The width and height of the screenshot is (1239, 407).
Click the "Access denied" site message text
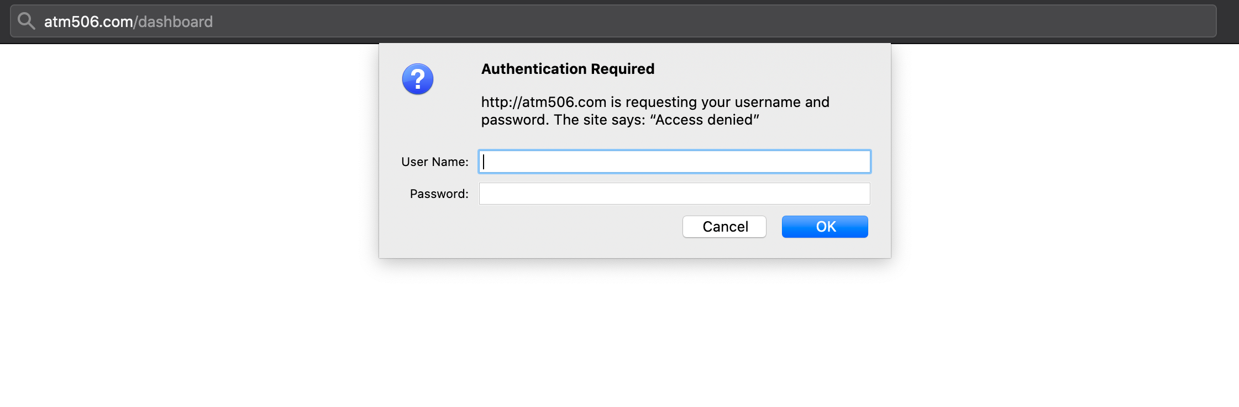coord(705,120)
